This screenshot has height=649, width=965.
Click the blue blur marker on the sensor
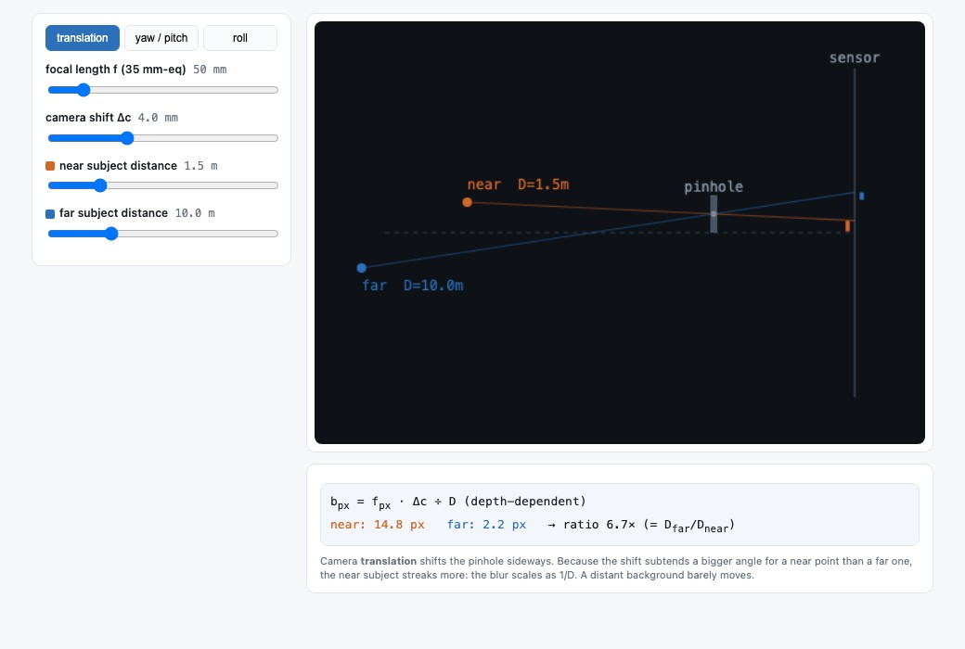tap(862, 197)
